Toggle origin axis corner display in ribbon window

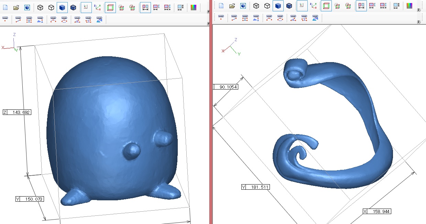pos(302,5)
